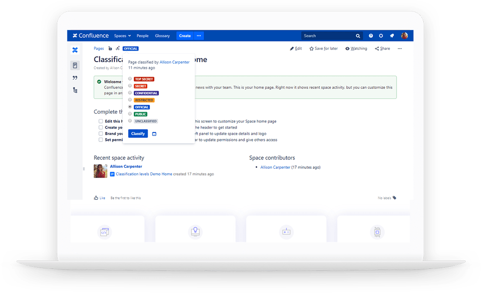Screen dimensions: 481x293
Task: Select the PUBLIC radio button
Action: (130, 114)
